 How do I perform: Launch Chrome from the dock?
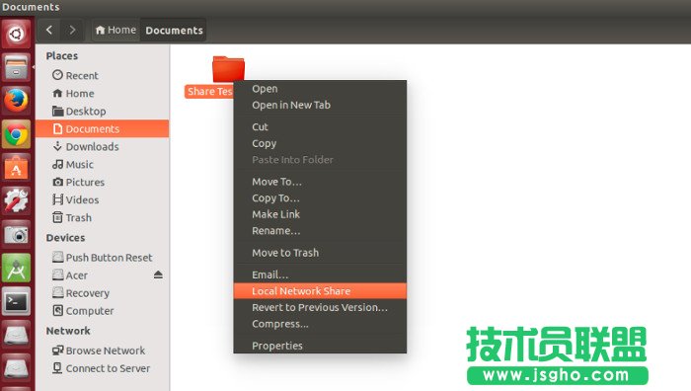17,134
